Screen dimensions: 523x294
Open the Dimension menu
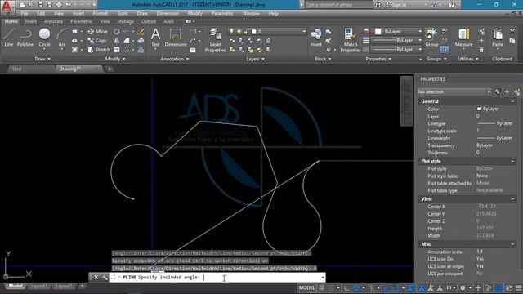click(x=168, y=13)
